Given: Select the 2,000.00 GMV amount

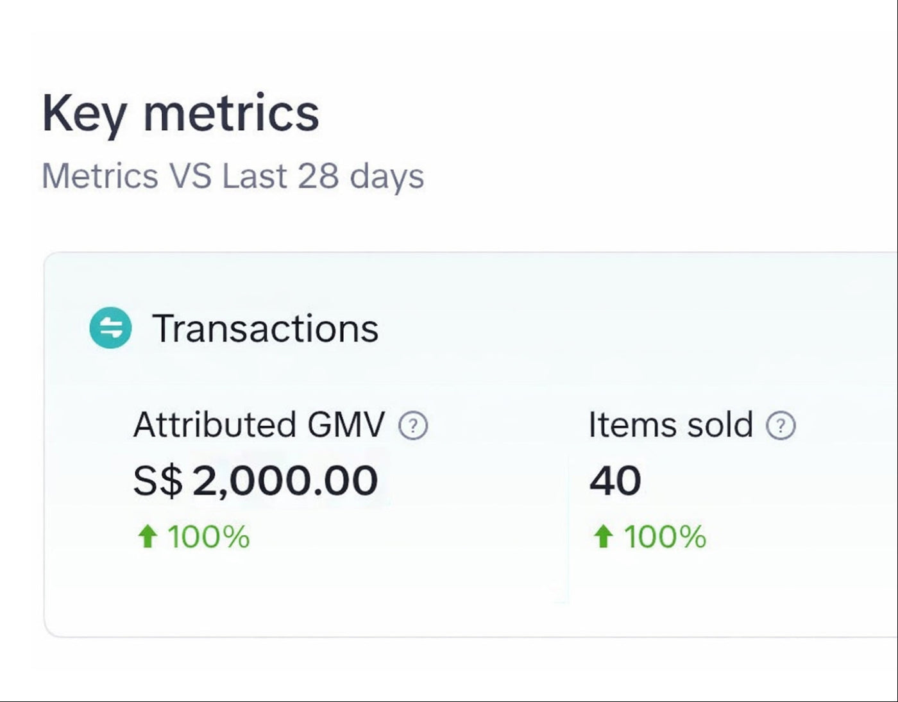Looking at the screenshot, I should [285, 481].
